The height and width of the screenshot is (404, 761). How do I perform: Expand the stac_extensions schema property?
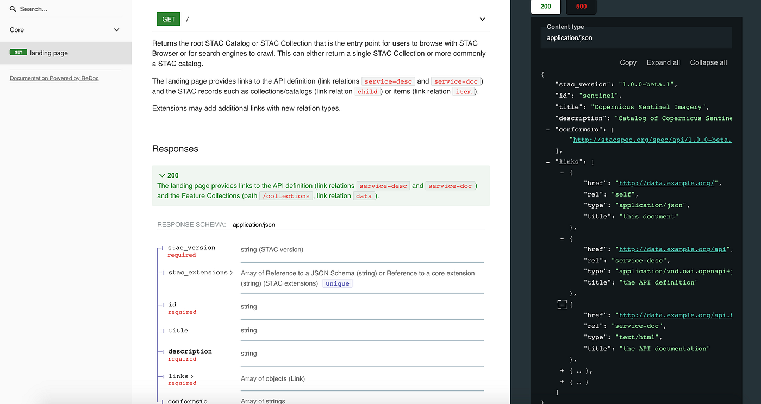[x=201, y=273]
